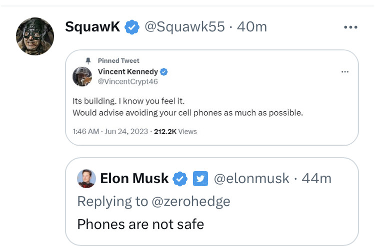This screenshot has width=375, height=246.
Task: Click Elon Musk's profile avatar
Action: coord(86,178)
